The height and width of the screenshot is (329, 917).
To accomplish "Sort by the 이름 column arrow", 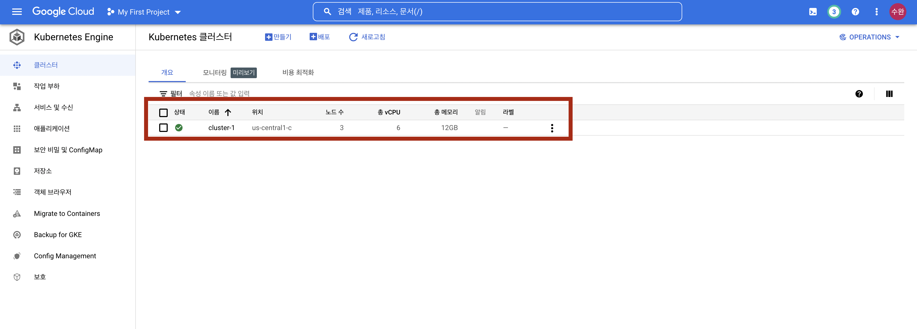I will pos(228,112).
